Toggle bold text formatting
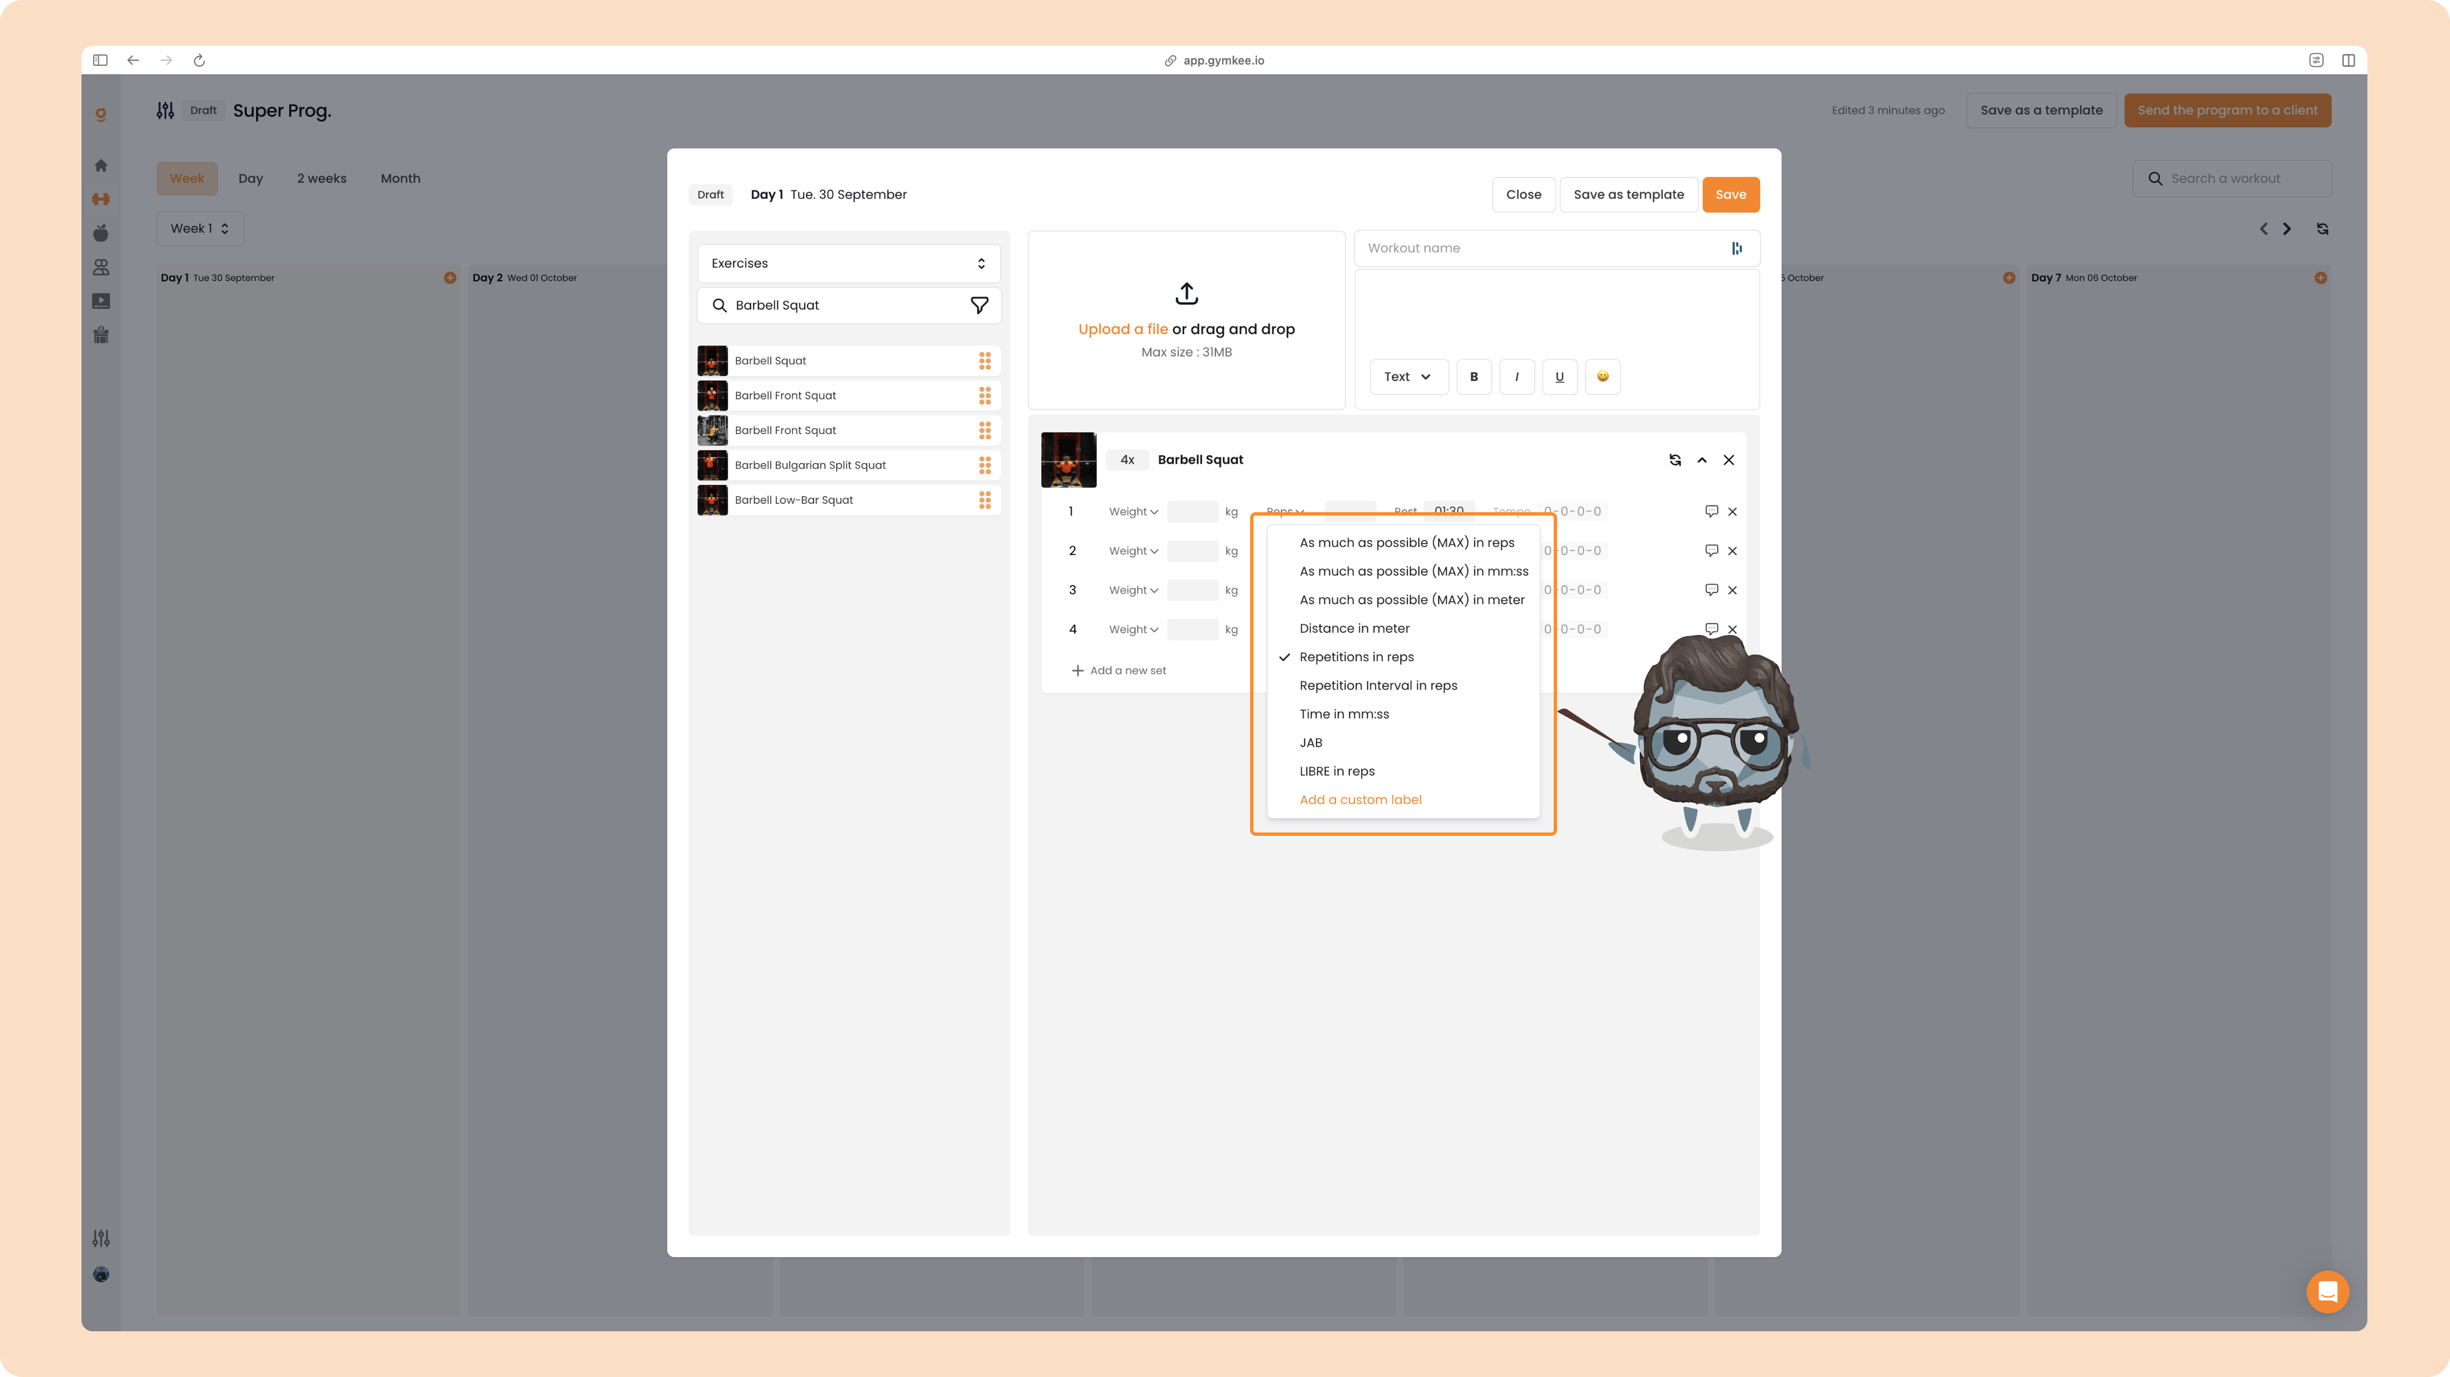Screen dimensions: 2450x1377 [1474, 377]
